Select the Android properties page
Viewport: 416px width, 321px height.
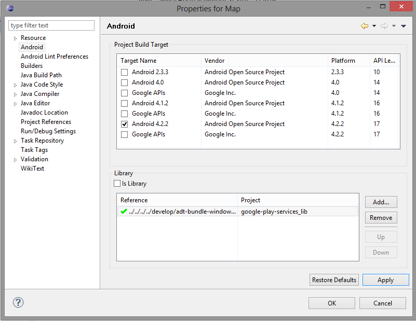32,47
